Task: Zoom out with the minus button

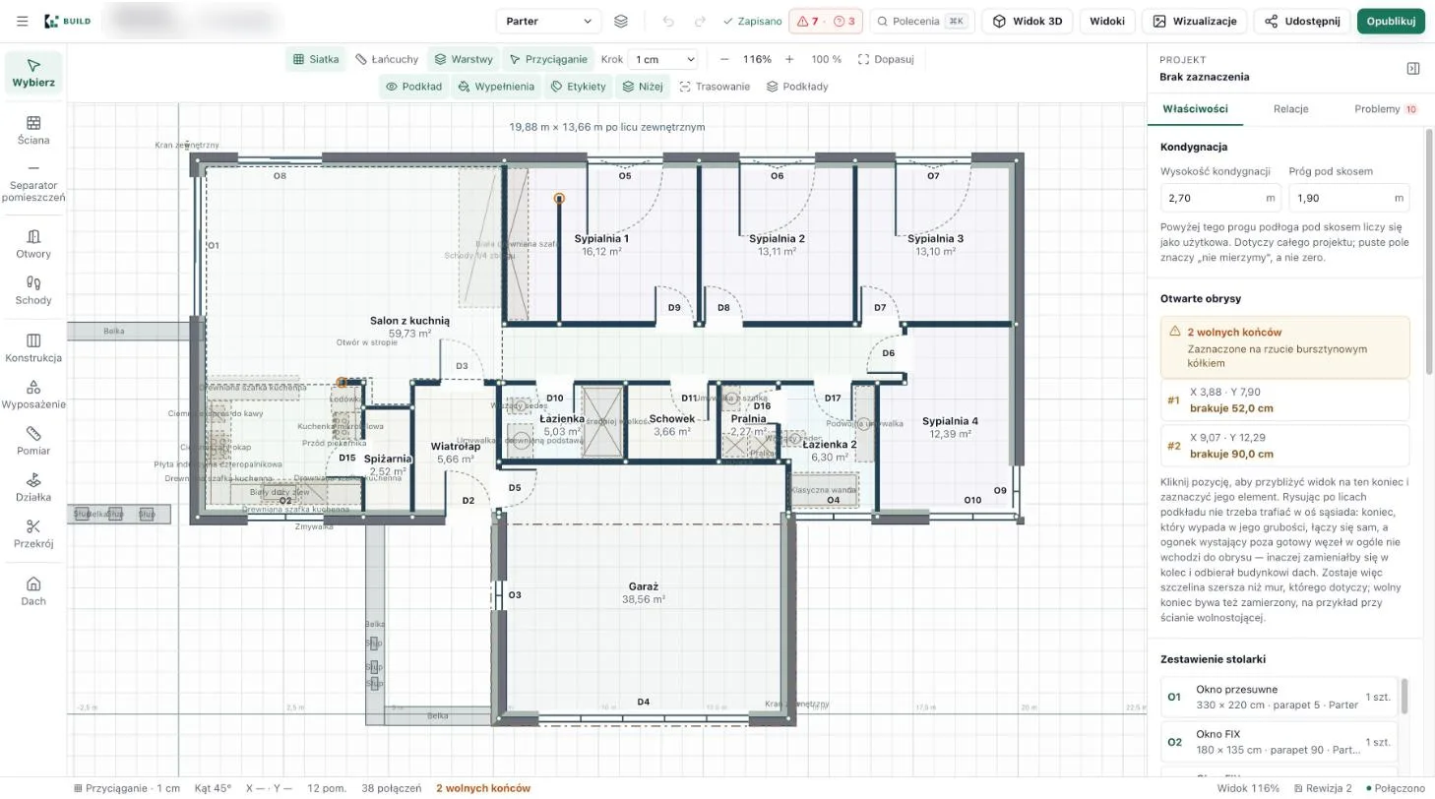Action: pyautogui.click(x=725, y=59)
